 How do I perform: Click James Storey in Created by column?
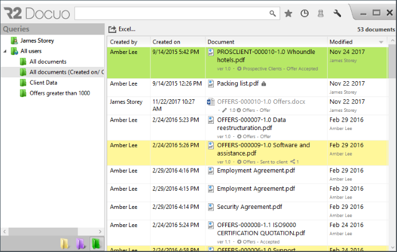pos(126,102)
